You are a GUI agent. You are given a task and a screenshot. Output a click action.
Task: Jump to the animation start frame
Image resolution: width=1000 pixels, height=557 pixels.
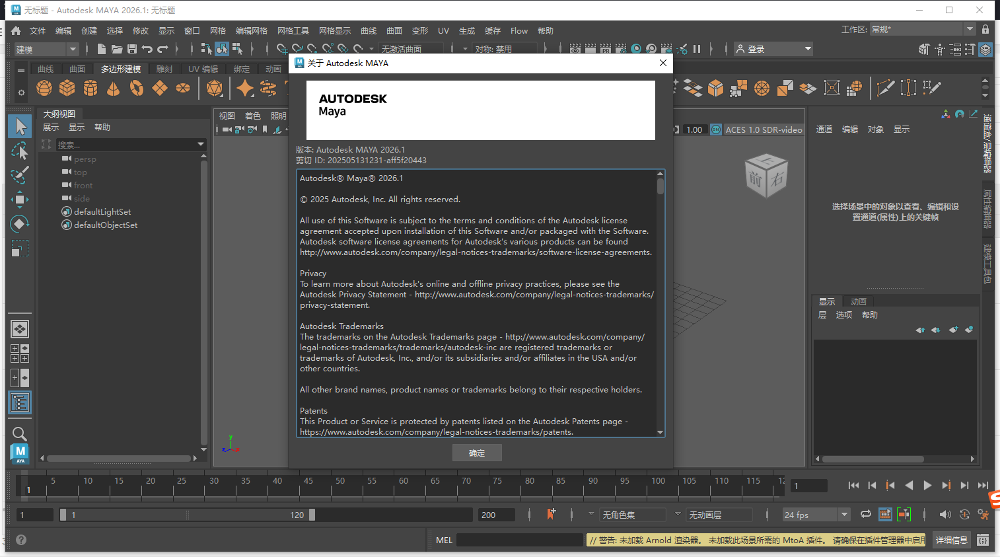(853, 485)
